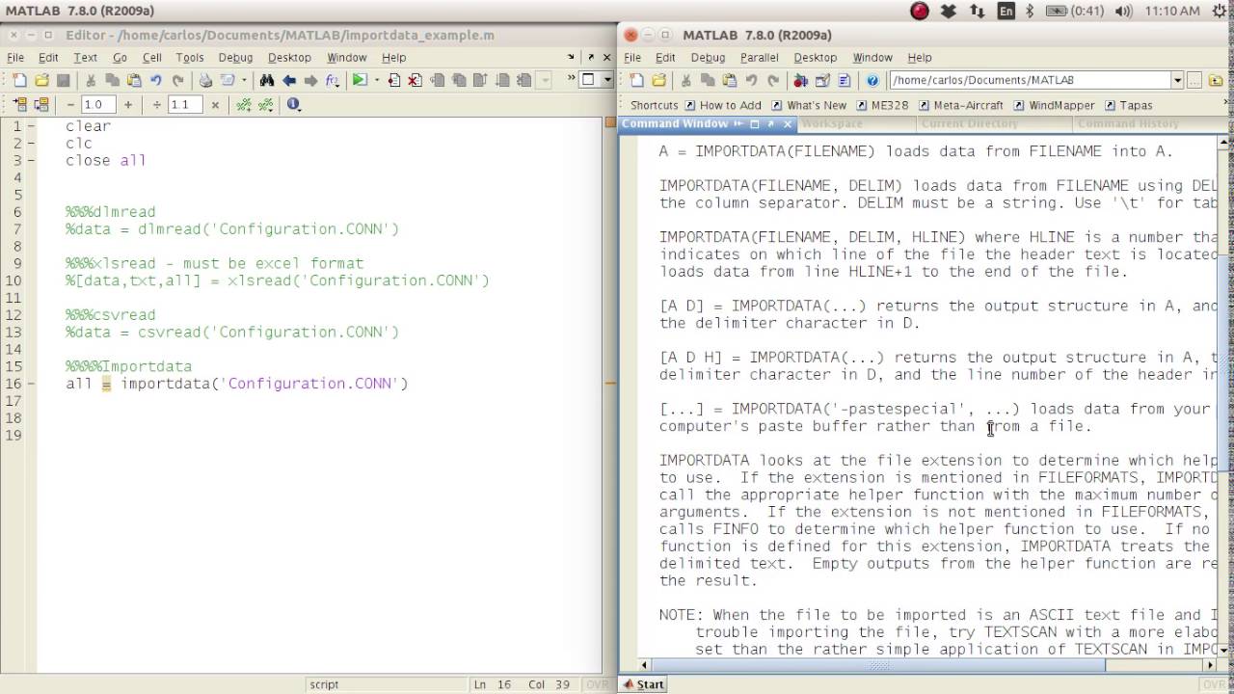Open Find with the binoculars icon
The height and width of the screenshot is (694, 1234).
[x=267, y=80]
